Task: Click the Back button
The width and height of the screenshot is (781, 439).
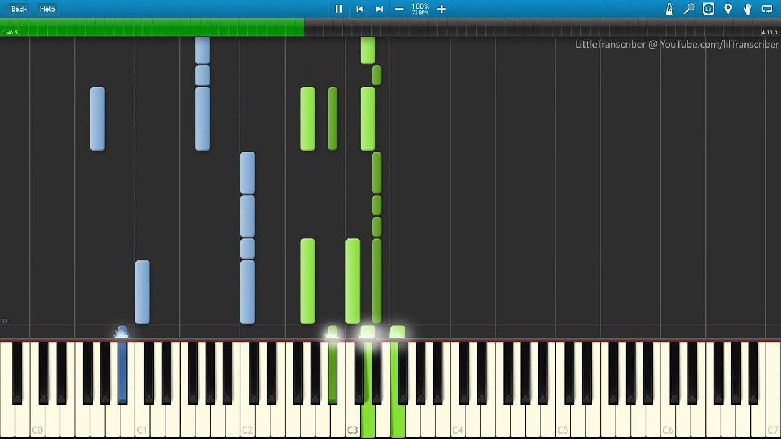Action: click(18, 9)
